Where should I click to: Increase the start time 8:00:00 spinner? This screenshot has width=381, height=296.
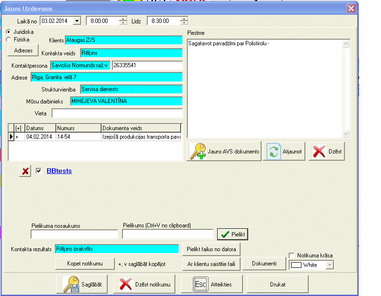click(123, 19)
